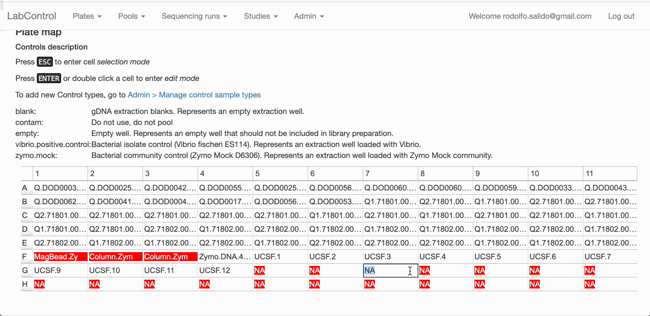Select column header 4

point(225,173)
